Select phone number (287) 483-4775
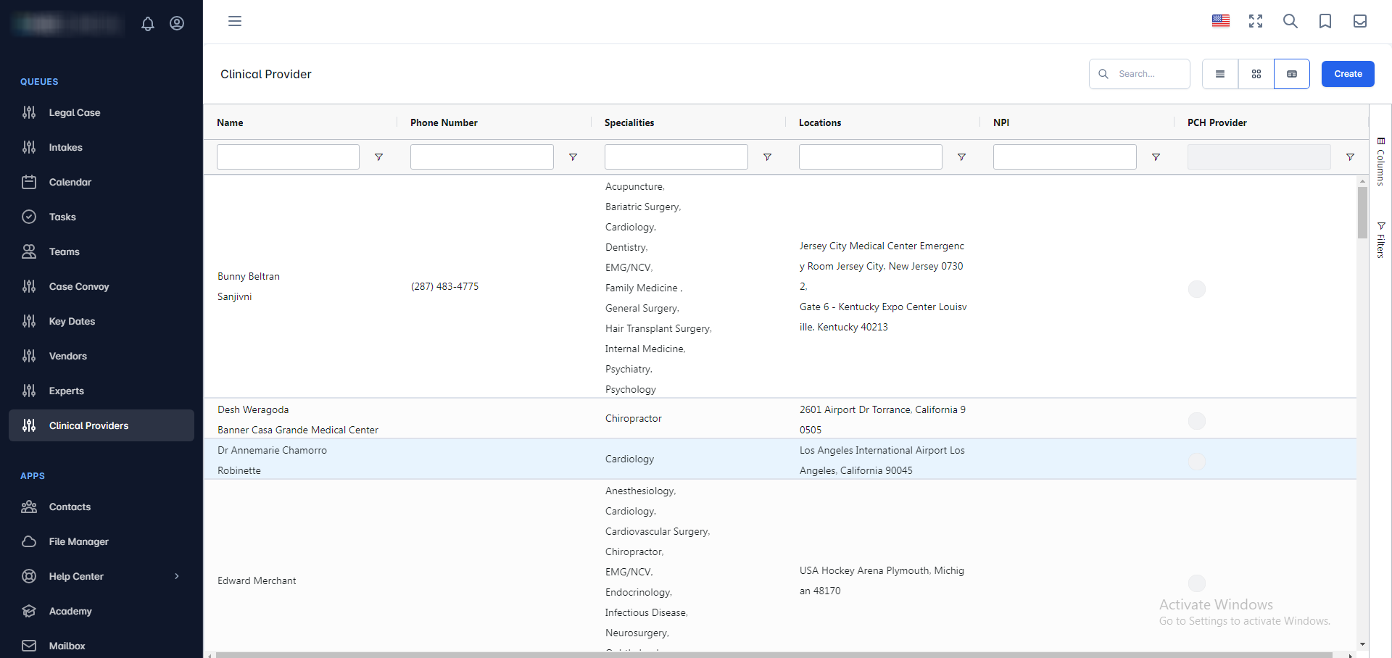This screenshot has width=1392, height=658. (x=444, y=286)
